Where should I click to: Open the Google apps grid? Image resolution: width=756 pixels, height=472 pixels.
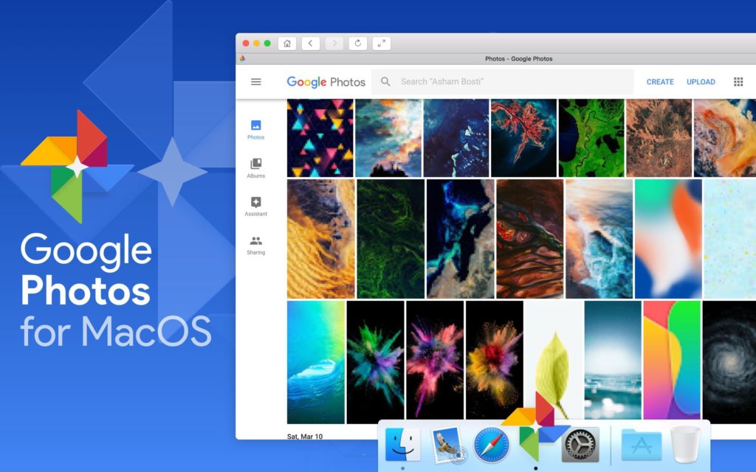click(738, 82)
